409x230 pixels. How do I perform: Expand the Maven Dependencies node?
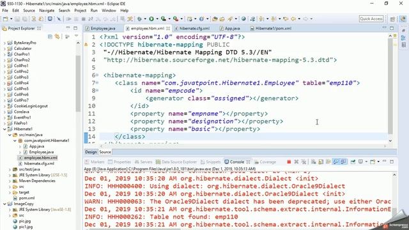10,181
